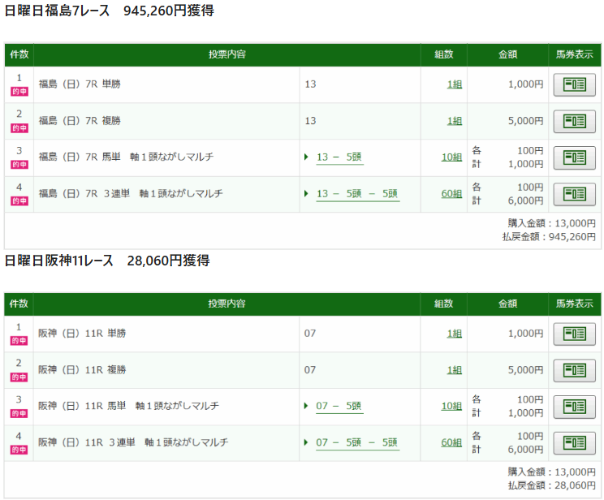The width and height of the screenshot is (604, 500).
Task: Expand the 13 − 5頭 combination details
Action: (339, 157)
